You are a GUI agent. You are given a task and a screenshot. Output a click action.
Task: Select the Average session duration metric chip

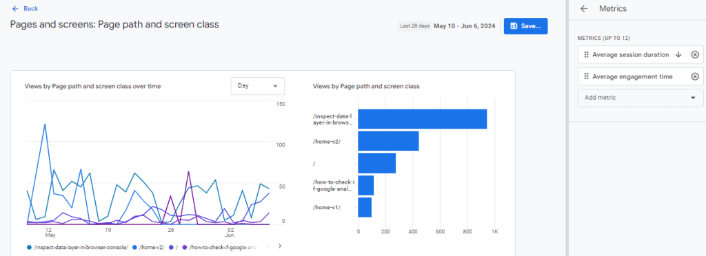(641, 55)
